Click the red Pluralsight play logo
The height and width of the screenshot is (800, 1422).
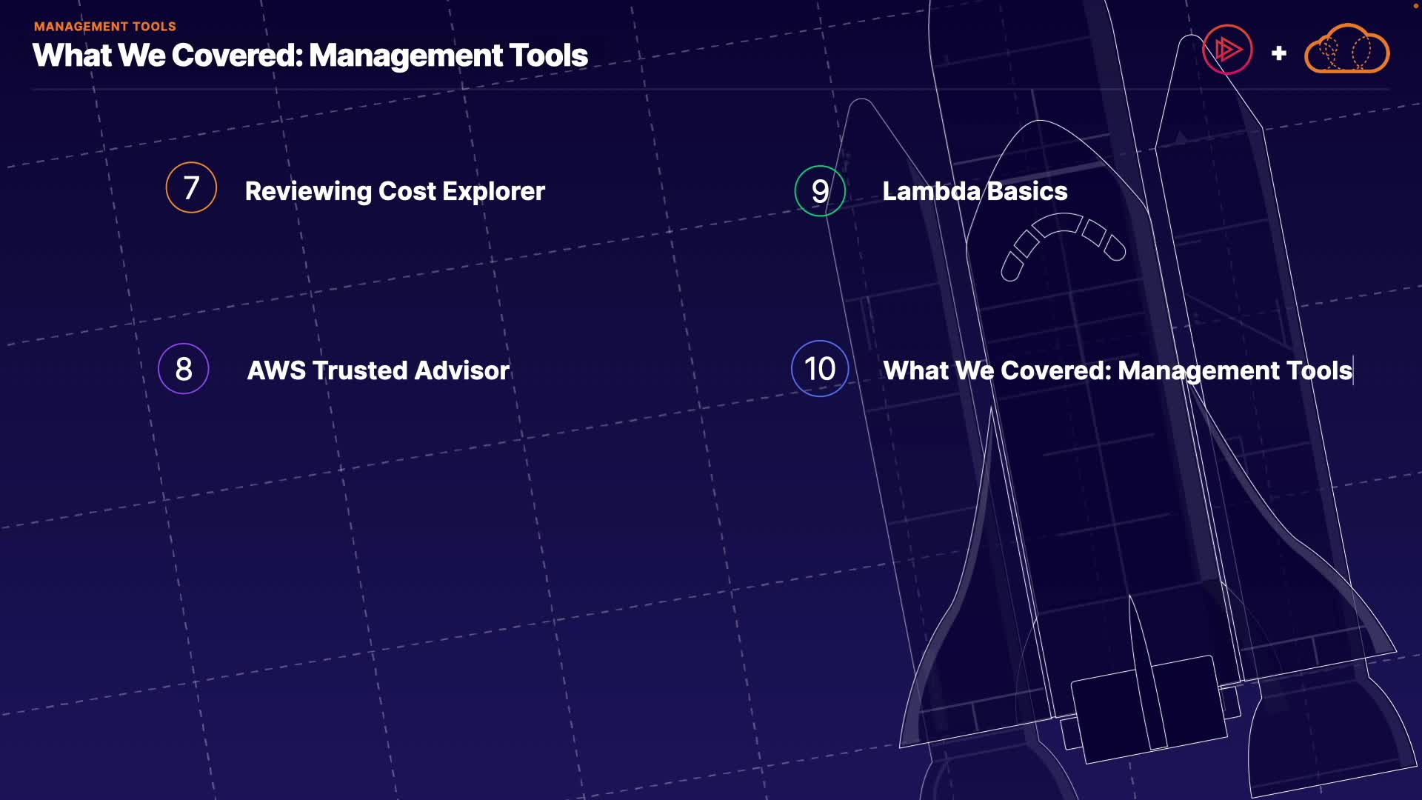[x=1227, y=50]
